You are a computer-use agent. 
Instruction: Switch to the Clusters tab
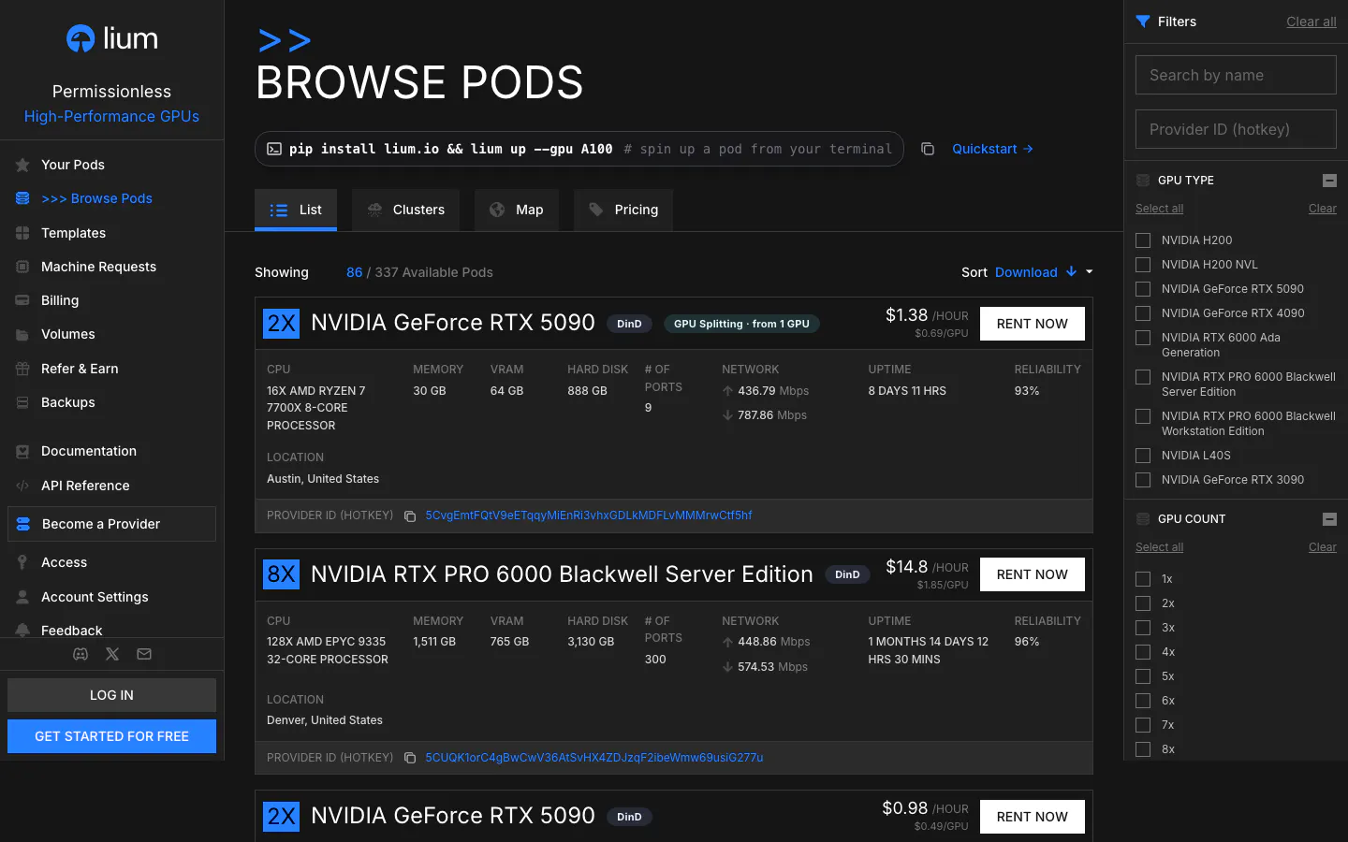point(405,210)
